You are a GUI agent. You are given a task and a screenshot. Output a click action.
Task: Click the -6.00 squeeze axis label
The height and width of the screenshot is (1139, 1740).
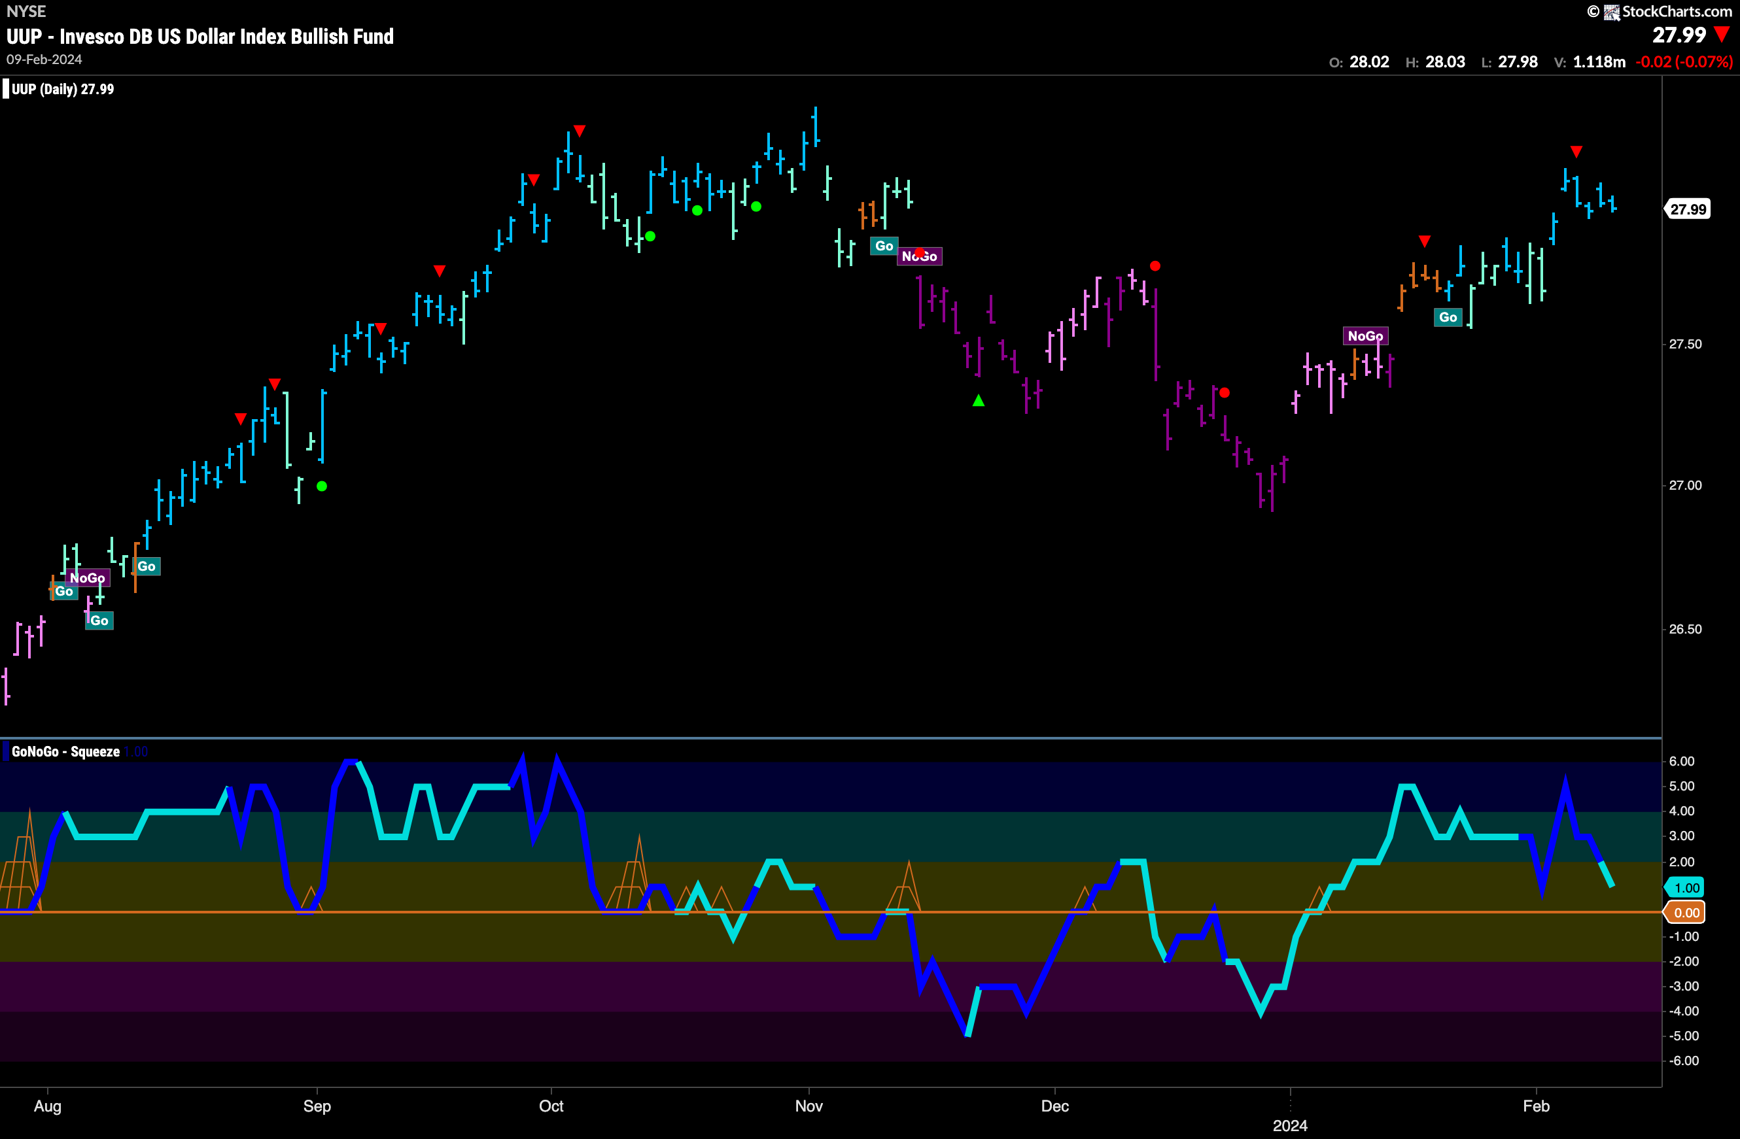tap(1684, 1061)
